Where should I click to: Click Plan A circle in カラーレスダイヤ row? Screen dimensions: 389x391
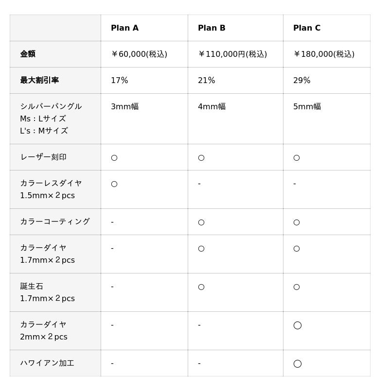click(x=114, y=184)
